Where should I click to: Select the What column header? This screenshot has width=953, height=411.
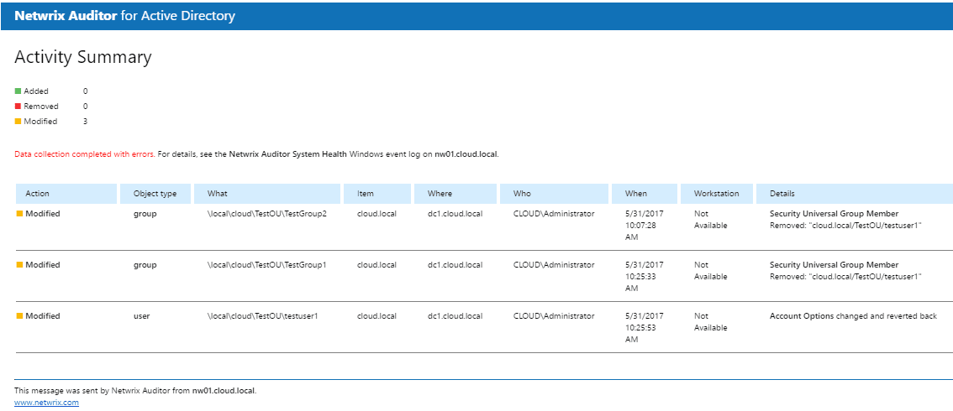tap(218, 194)
